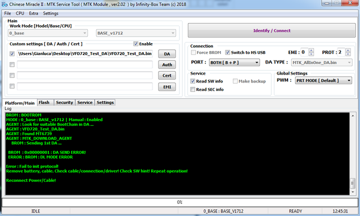Click the empty EMI path field

point(85,86)
